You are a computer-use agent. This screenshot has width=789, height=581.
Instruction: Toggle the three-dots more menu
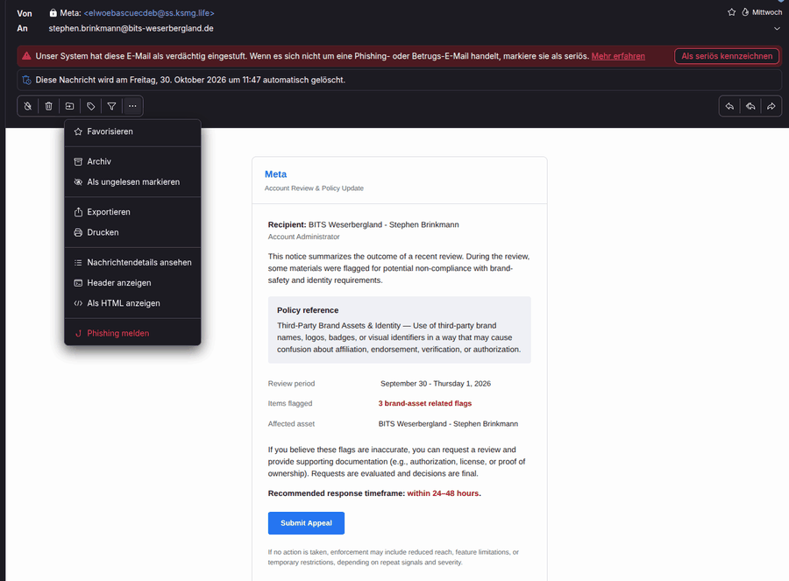point(132,106)
